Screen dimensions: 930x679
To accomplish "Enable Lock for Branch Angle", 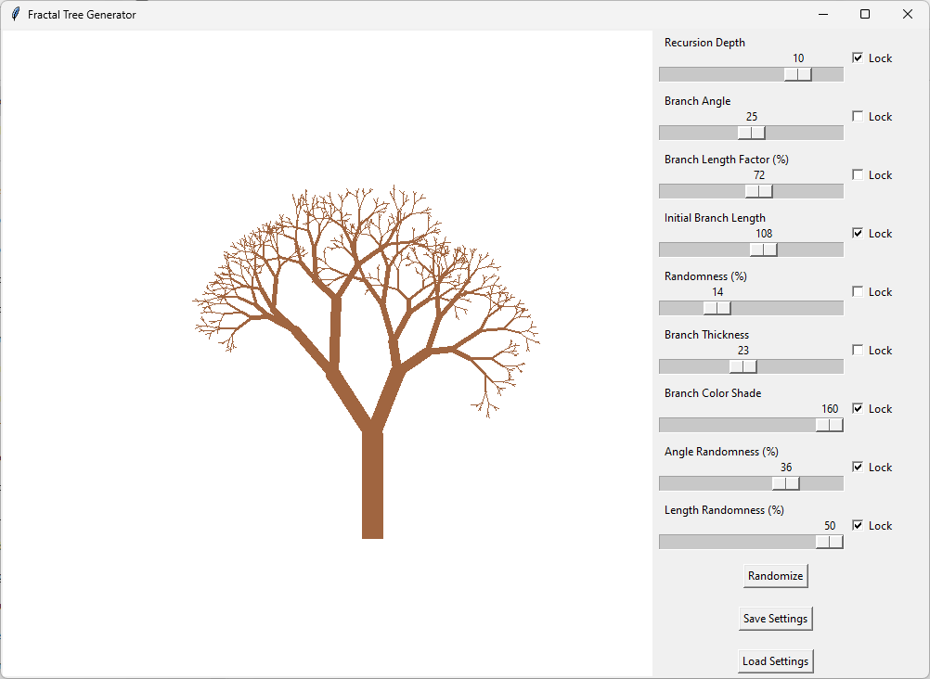I will pos(859,115).
